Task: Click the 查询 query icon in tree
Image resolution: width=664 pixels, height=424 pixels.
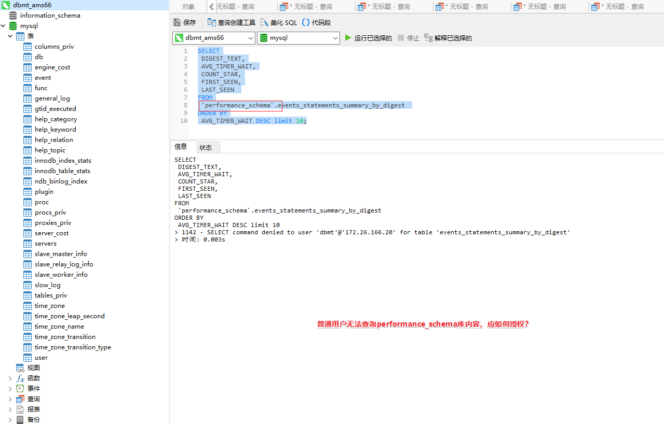Action: [20, 399]
